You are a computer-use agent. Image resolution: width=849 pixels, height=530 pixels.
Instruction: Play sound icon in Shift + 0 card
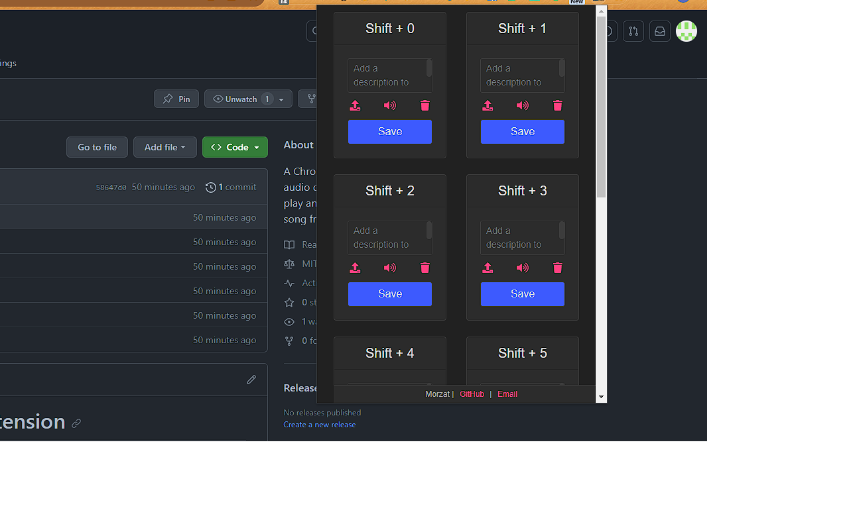tap(390, 105)
